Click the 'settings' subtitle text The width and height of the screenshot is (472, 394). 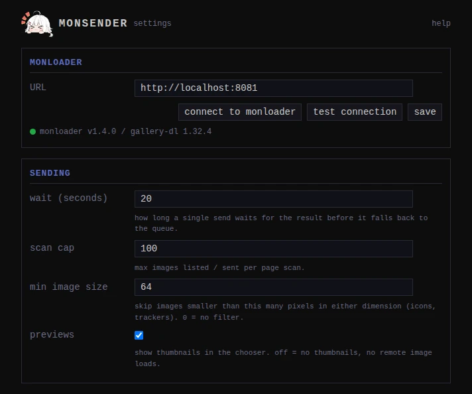point(152,23)
